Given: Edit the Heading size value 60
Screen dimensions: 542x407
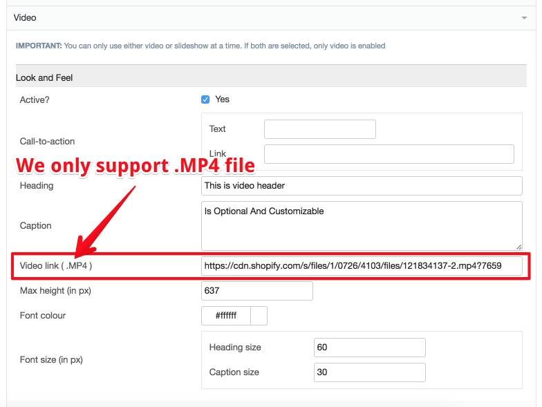Looking at the screenshot, I should [369, 348].
